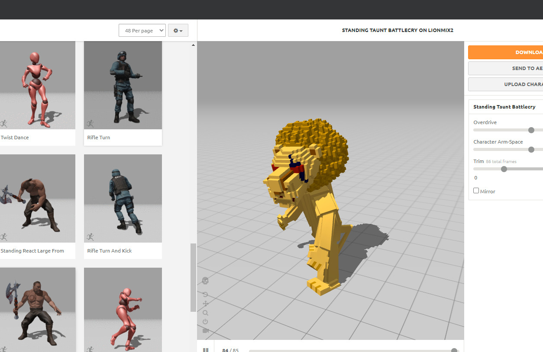
Task: Pause the animation playback
Action: [x=206, y=350]
